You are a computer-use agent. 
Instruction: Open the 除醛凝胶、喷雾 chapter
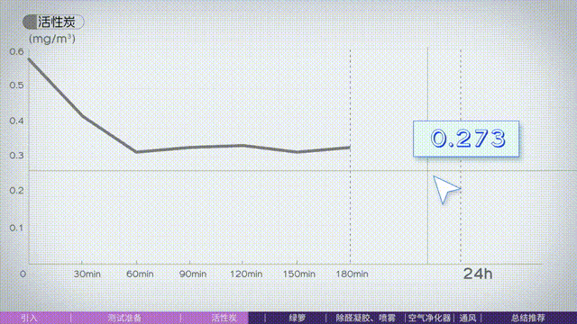coord(365,318)
